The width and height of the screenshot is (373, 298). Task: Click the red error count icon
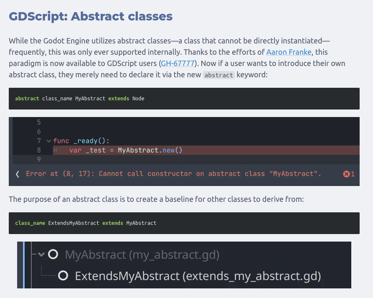click(346, 174)
